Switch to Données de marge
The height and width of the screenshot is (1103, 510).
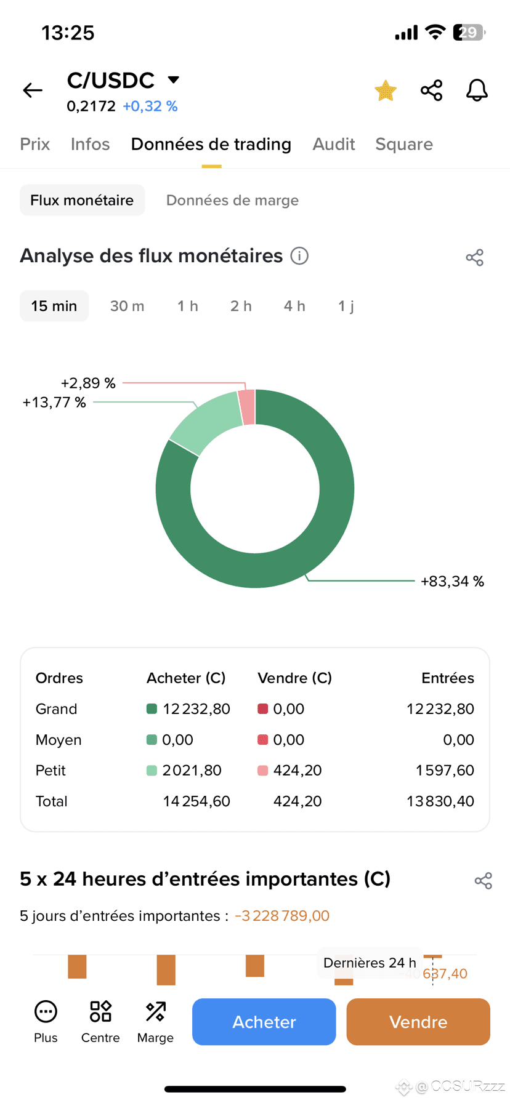pyautogui.click(x=232, y=200)
